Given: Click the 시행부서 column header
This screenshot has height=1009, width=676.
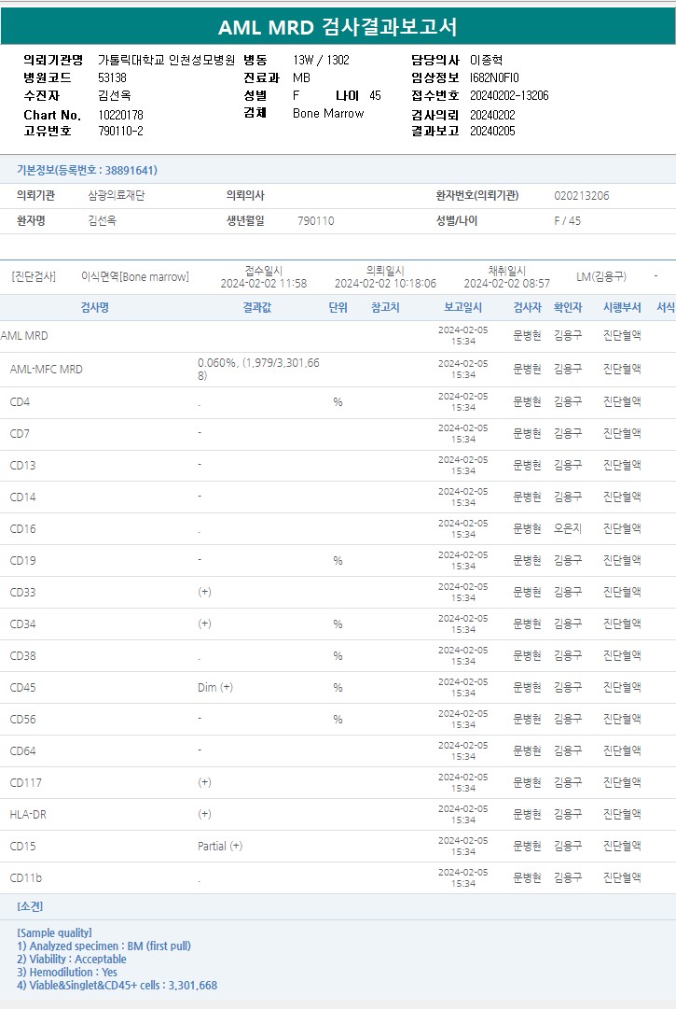Looking at the screenshot, I should pyautogui.click(x=622, y=307).
